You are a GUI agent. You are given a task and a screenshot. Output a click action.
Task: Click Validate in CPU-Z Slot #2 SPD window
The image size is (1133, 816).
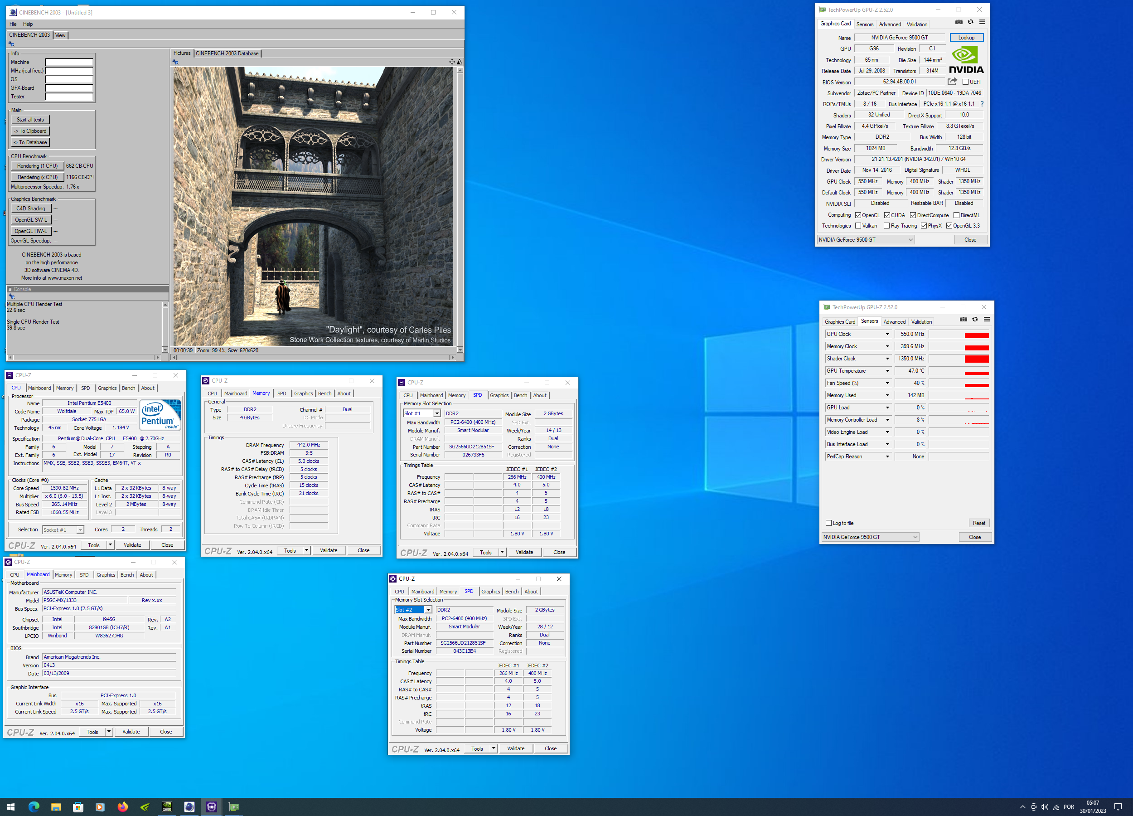[x=516, y=748]
